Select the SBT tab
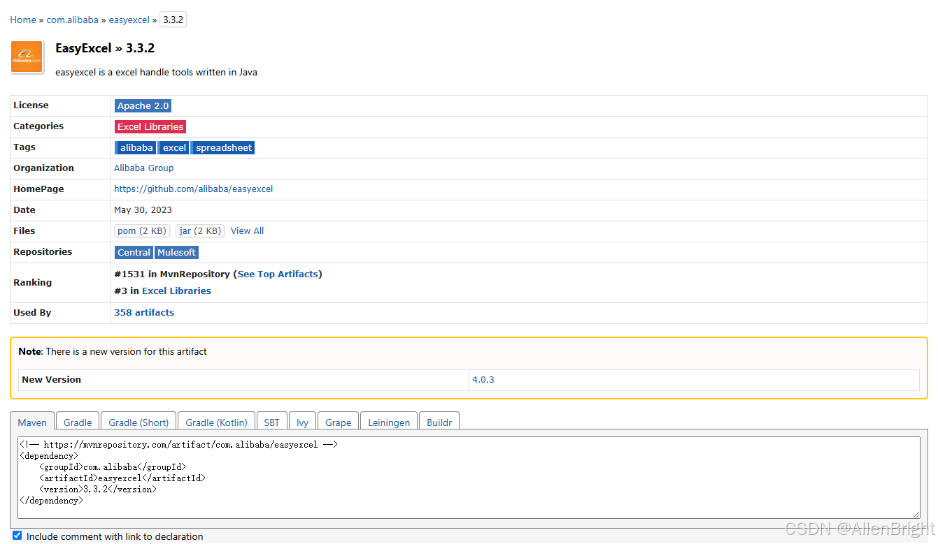The image size is (938, 544). (271, 422)
